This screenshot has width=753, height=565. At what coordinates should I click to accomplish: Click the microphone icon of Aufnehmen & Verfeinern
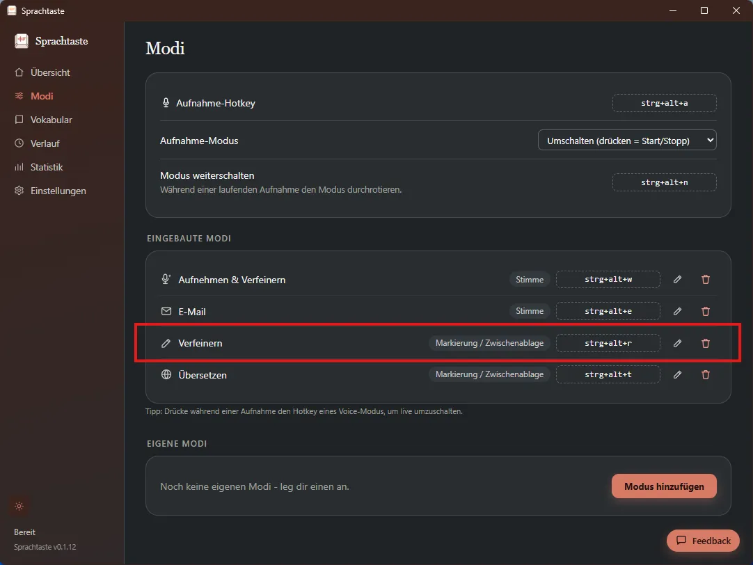tap(166, 280)
